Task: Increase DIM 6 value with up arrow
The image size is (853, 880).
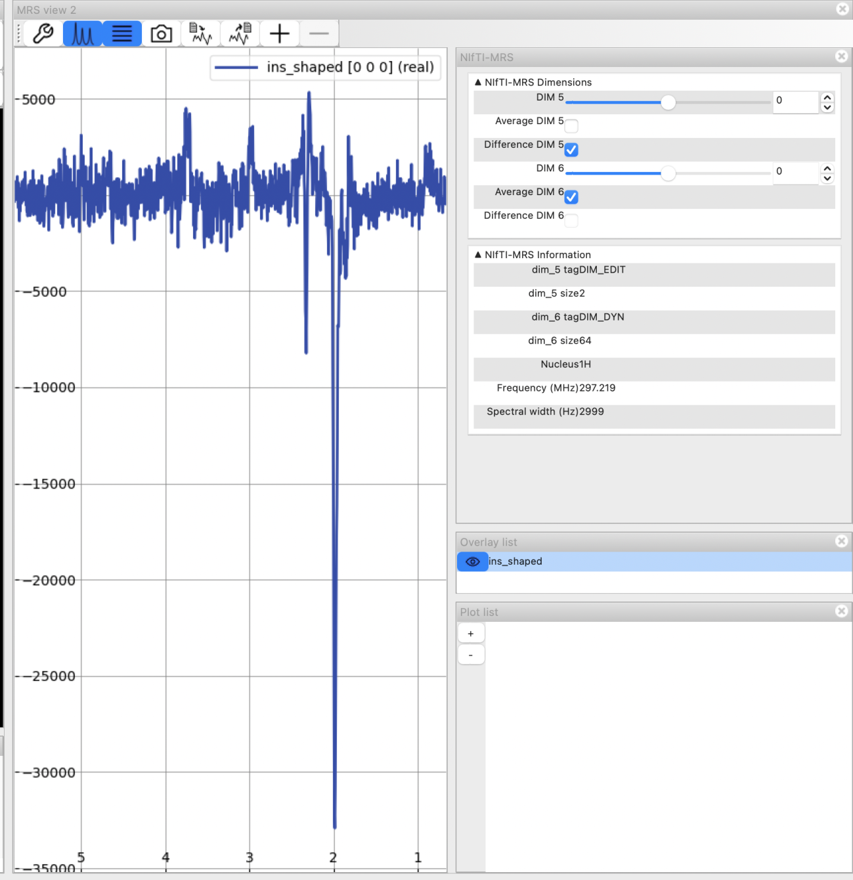Action: coord(827,168)
